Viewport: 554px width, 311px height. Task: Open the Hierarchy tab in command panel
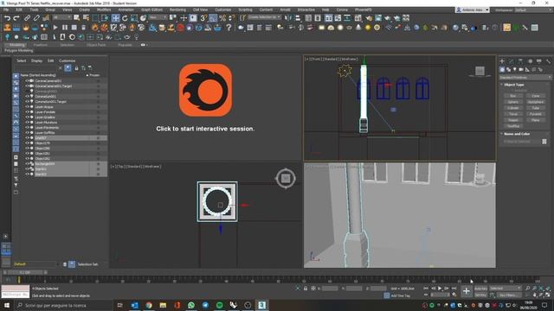pos(520,61)
